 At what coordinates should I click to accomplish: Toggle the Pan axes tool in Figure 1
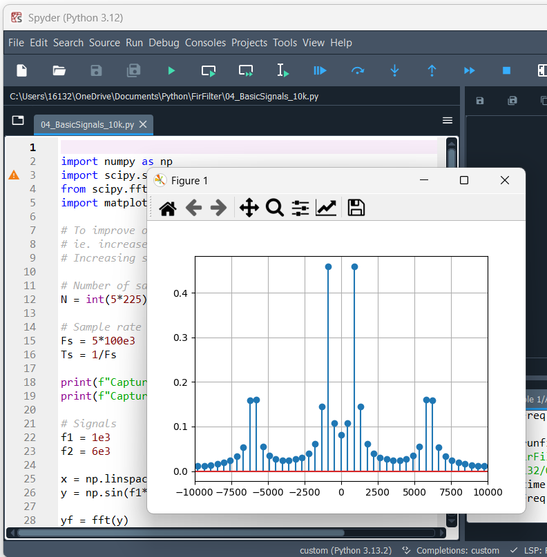click(249, 208)
